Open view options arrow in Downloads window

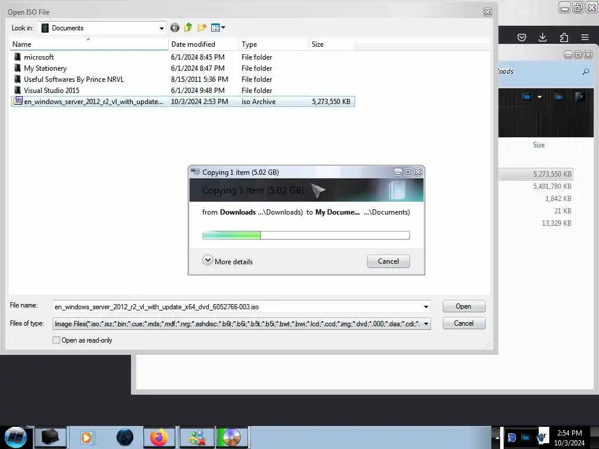[x=539, y=97]
